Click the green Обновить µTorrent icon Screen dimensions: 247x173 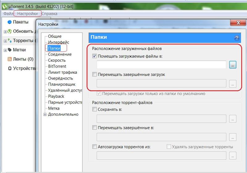[x=10, y=31]
